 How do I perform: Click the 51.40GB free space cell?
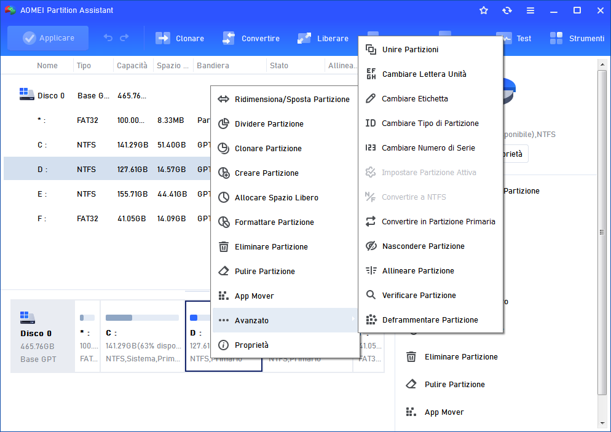click(171, 145)
